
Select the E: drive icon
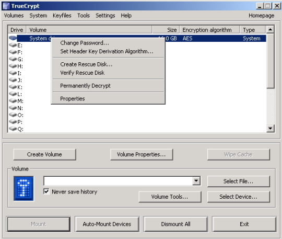(x=13, y=45)
